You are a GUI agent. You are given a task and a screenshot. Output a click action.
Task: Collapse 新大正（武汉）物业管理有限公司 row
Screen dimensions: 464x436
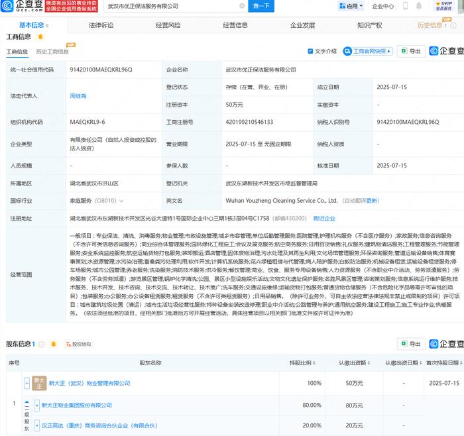click(27, 384)
